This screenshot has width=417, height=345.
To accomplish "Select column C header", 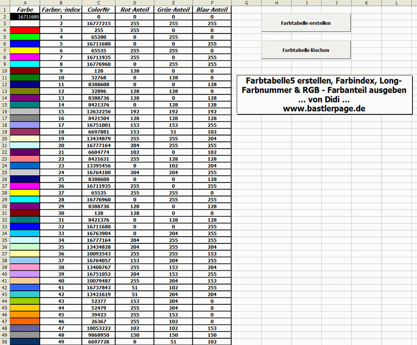I will (99, 3).
